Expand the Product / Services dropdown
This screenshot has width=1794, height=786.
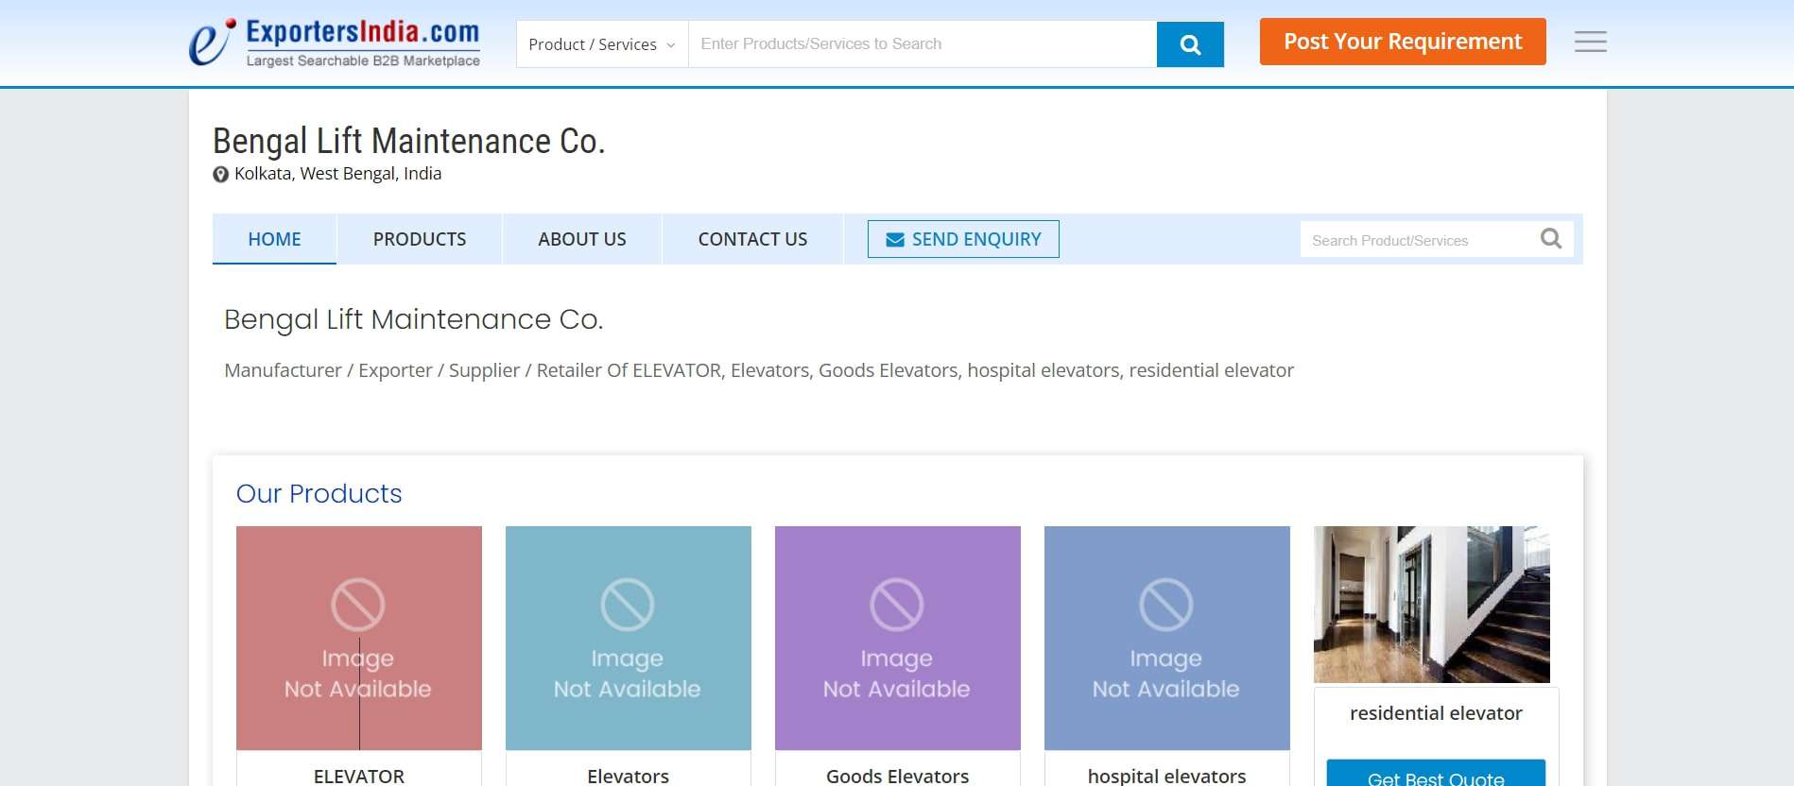[x=602, y=44]
